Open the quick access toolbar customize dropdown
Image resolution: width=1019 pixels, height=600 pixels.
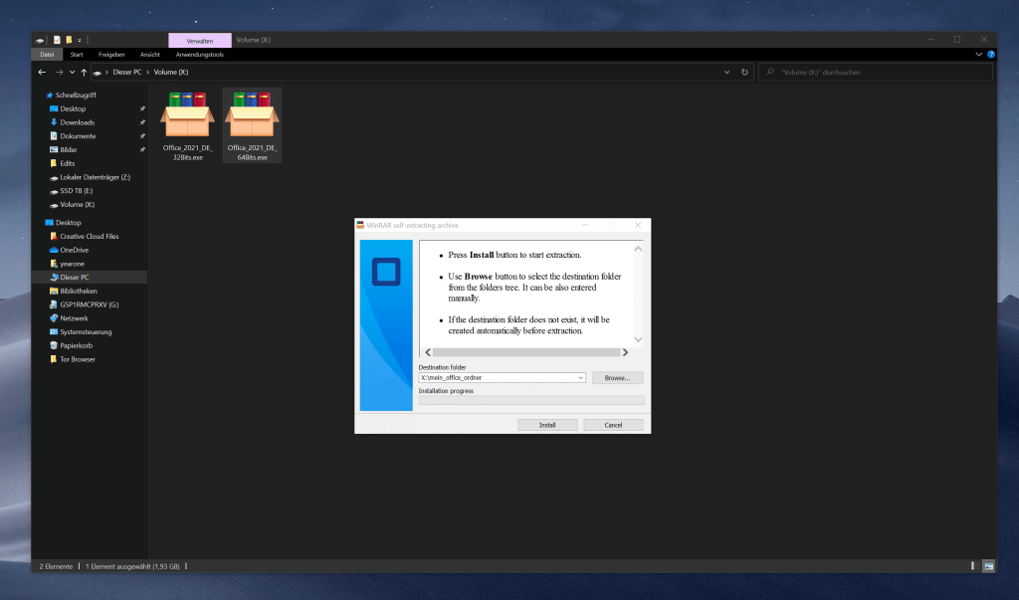coord(80,41)
